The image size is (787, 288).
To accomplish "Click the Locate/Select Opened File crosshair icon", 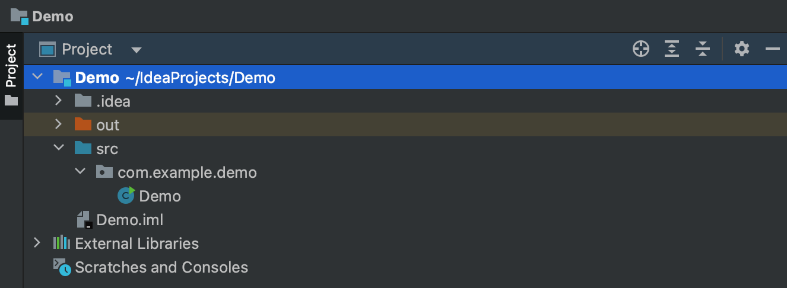I will (x=641, y=49).
